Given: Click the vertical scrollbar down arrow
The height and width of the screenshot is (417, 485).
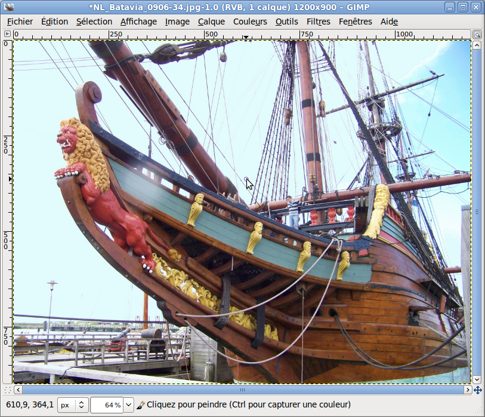Looking at the screenshot, I should pyautogui.click(x=477, y=379).
